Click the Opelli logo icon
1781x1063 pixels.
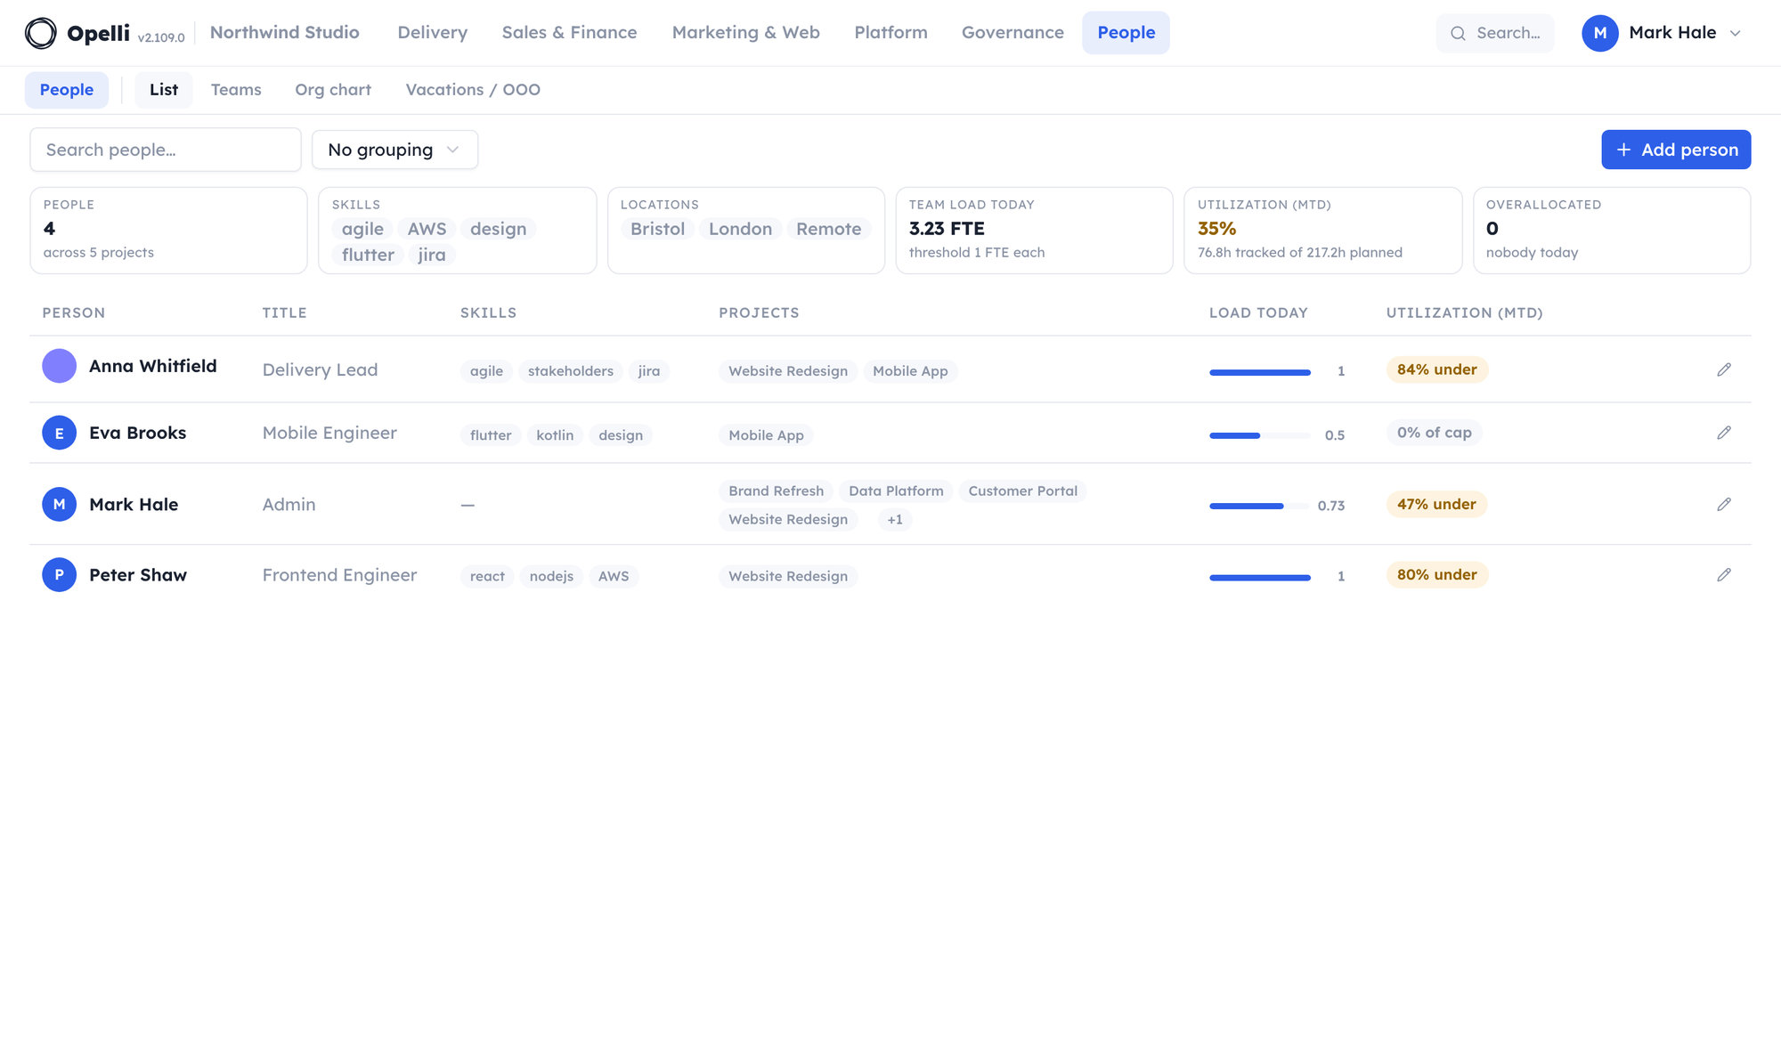pyautogui.click(x=41, y=33)
